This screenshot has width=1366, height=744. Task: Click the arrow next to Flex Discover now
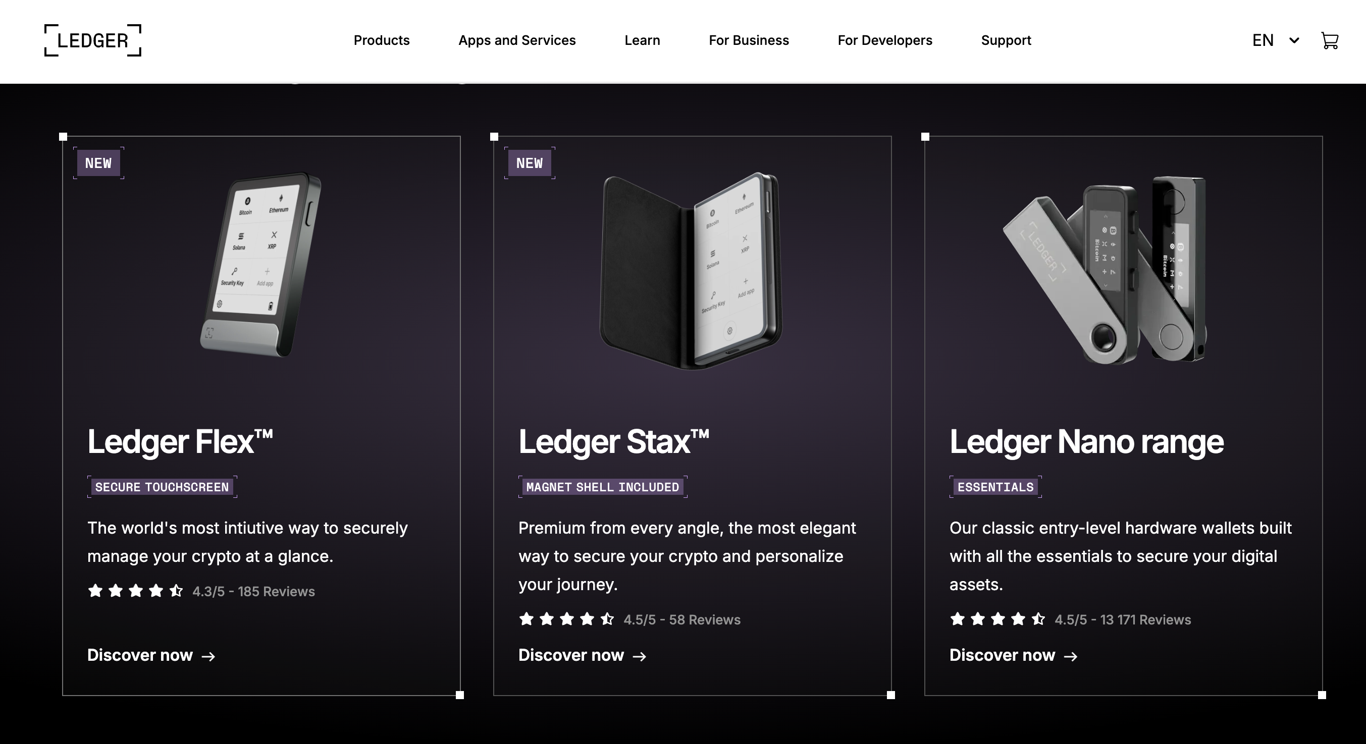pos(208,657)
